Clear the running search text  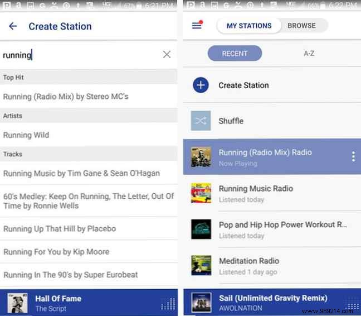(x=167, y=55)
